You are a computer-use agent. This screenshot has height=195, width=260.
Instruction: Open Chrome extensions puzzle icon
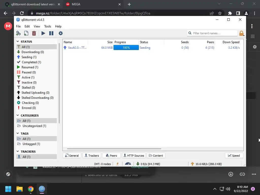[230, 13]
